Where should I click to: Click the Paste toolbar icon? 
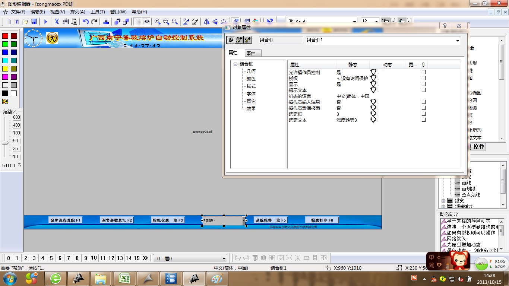coord(74,22)
